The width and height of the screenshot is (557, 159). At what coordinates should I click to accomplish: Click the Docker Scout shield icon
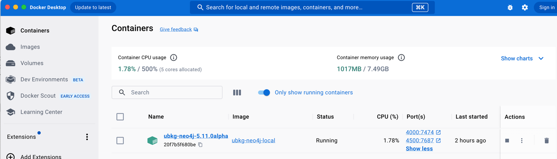tap(11, 96)
